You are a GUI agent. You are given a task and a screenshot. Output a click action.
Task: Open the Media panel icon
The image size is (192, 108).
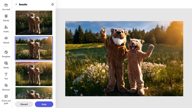(x=6, y=63)
